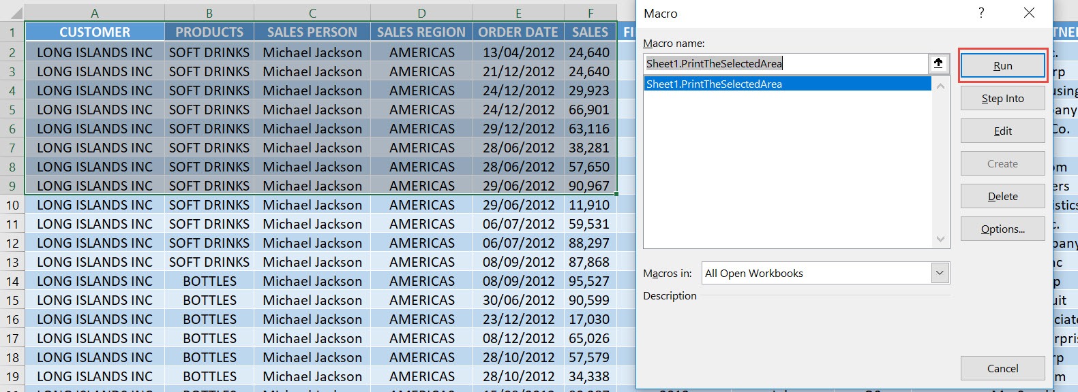Click the sales value 57,650
The image size is (1078, 392).
tap(590, 167)
